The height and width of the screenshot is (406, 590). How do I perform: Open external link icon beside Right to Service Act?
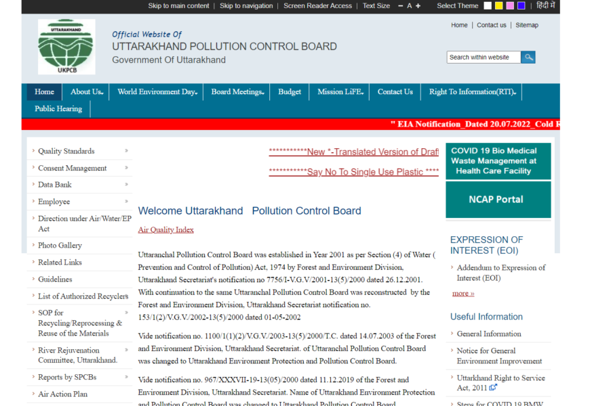[493, 387]
